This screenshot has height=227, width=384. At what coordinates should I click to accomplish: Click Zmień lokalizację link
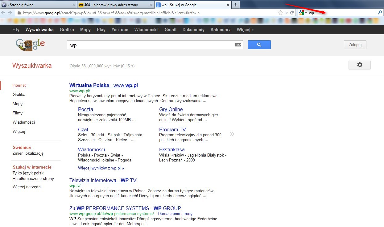coord(28,153)
